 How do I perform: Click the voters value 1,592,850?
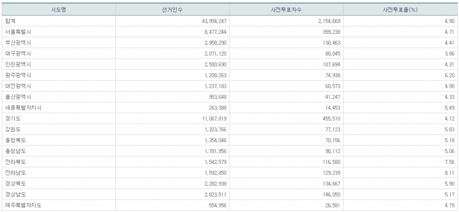pyautogui.click(x=215, y=173)
